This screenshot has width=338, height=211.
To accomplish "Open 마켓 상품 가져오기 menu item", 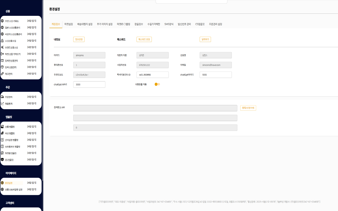I will (x=13, y=54).
